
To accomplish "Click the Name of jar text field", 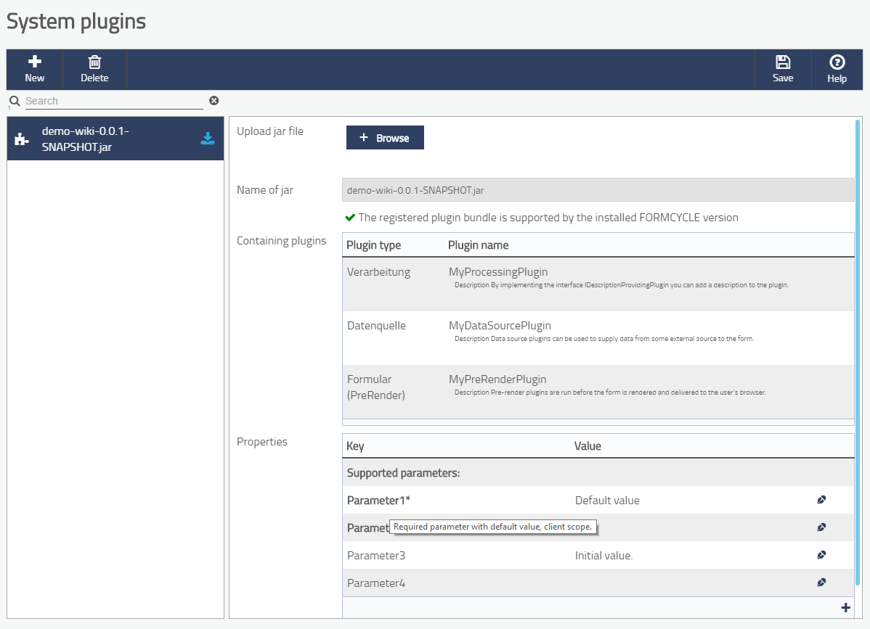I will coord(598,190).
